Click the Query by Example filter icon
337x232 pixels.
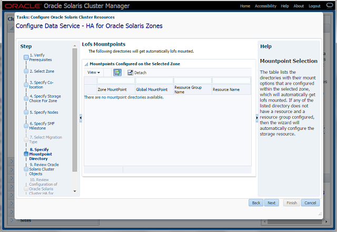point(117,72)
